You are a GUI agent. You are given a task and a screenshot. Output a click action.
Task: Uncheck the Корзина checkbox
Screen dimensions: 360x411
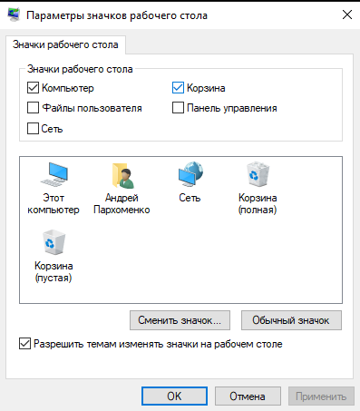pos(178,88)
